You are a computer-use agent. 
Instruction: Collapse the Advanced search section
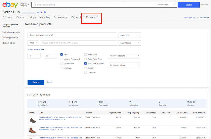tap(36, 50)
